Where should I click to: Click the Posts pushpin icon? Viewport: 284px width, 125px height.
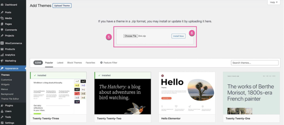2,12
